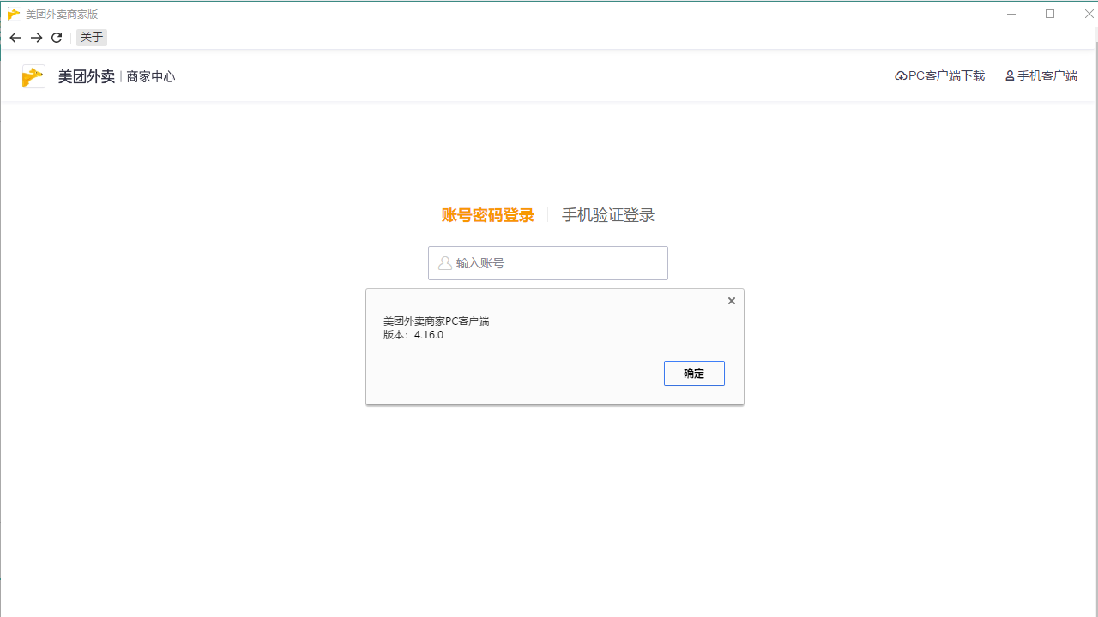Screen dimensions: 1098x617
Task: Click the user icon inside the account input box
Action: (444, 262)
